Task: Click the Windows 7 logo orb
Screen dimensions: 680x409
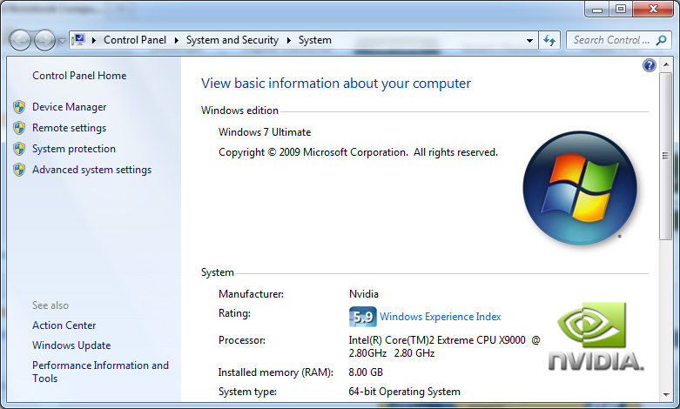Action: point(580,188)
